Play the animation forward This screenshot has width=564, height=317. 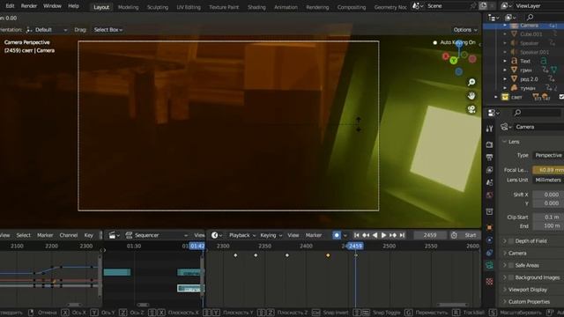pyautogui.click(x=383, y=235)
